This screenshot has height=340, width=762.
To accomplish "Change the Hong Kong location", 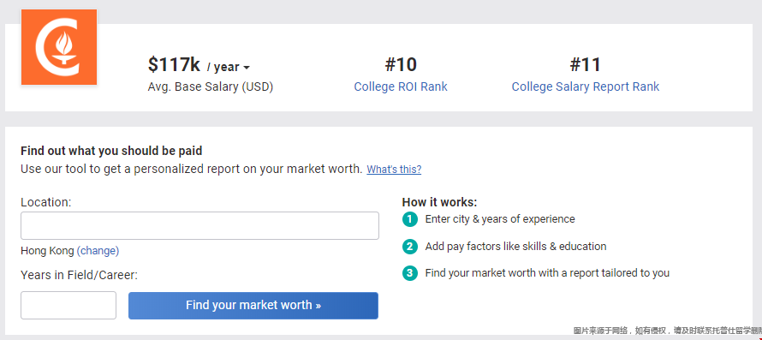I will (x=98, y=250).
